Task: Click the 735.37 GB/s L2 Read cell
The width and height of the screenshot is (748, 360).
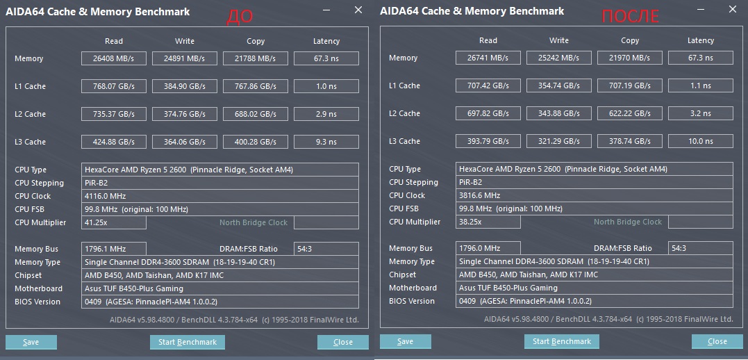Action: click(114, 114)
